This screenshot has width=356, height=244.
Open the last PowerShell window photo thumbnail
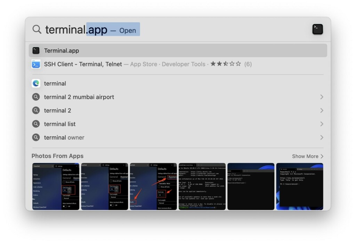[x=299, y=187]
